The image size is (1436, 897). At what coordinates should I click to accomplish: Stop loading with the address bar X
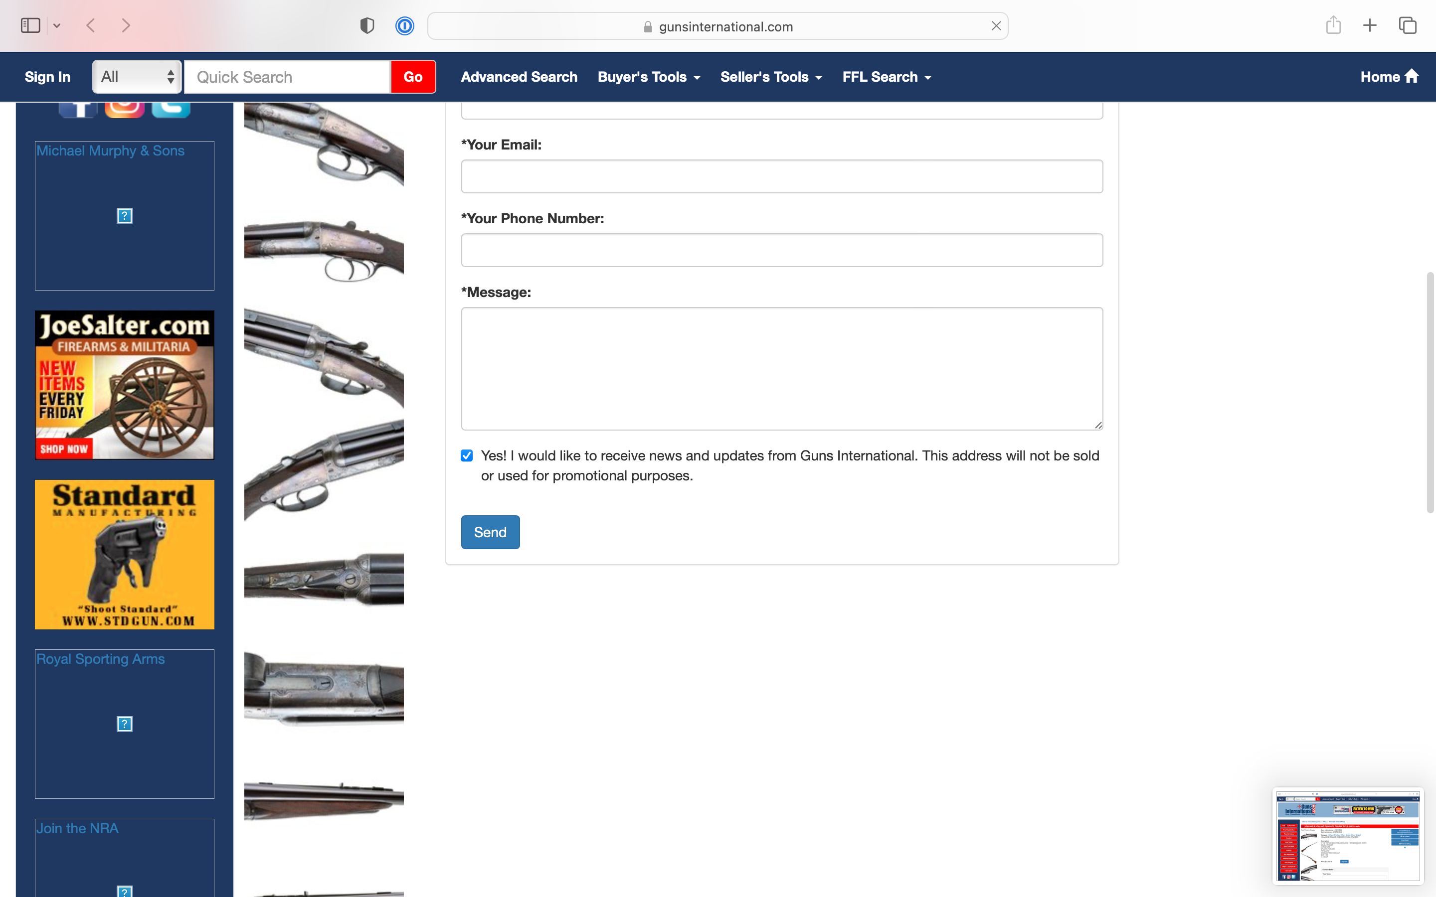pyautogui.click(x=996, y=26)
